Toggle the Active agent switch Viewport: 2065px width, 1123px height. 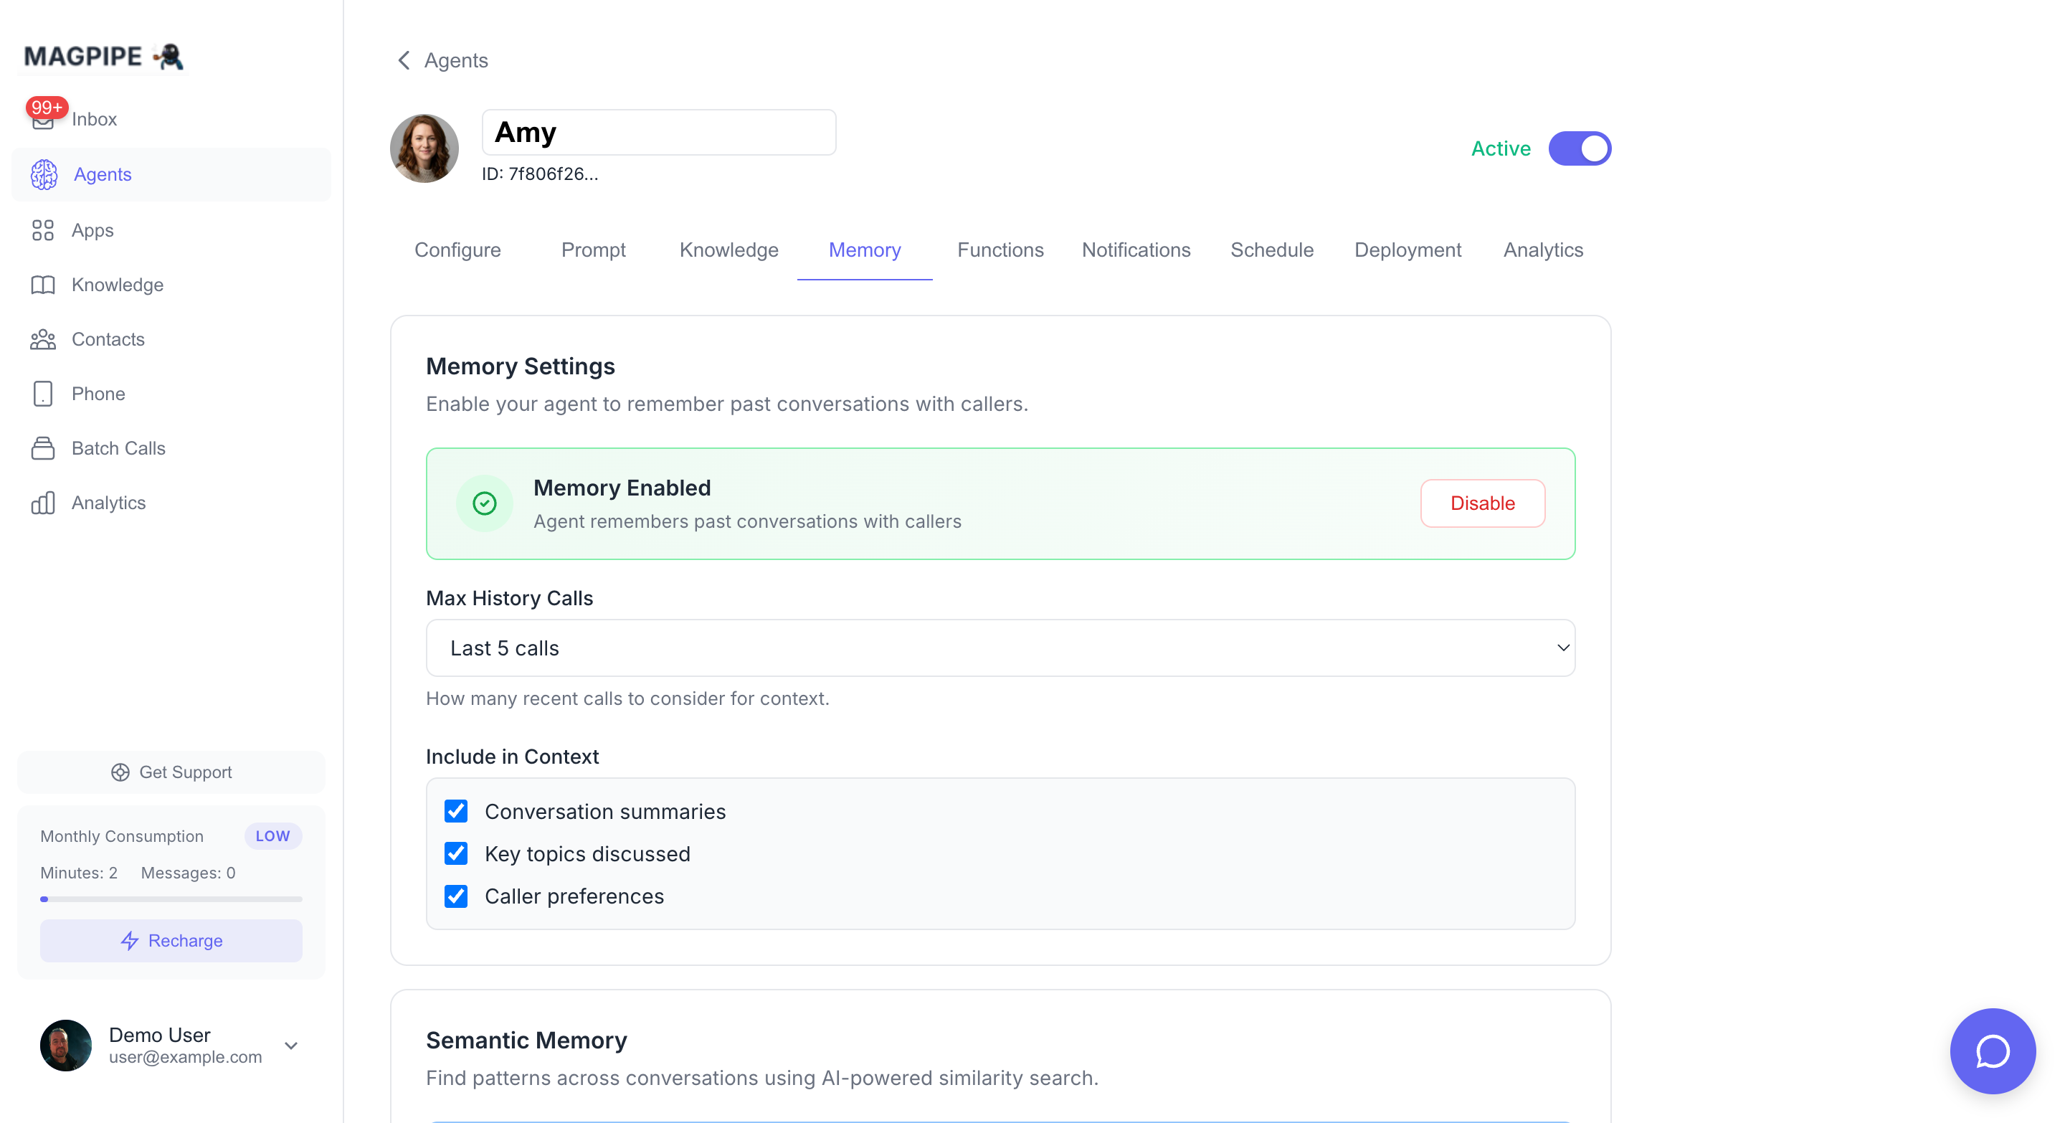[1579, 148]
